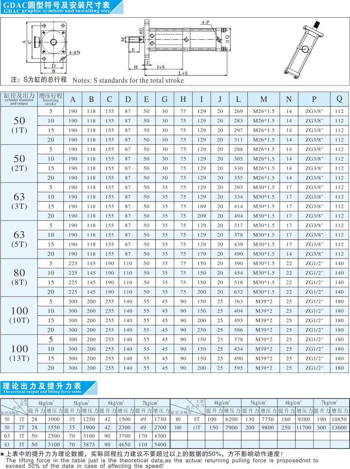The image size is (350, 469).
Task: Select the 80 (8T) row group cell
Action: (x=19, y=277)
